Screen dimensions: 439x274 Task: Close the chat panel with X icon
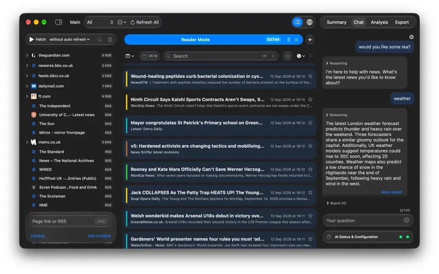(x=411, y=37)
